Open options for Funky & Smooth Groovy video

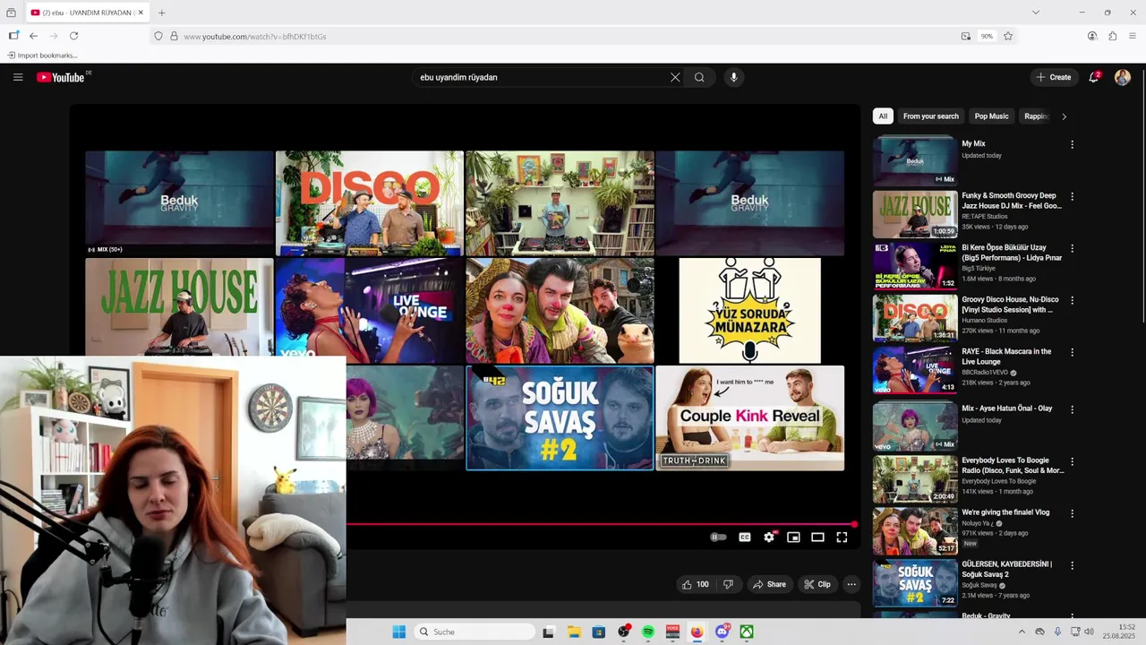click(1072, 196)
